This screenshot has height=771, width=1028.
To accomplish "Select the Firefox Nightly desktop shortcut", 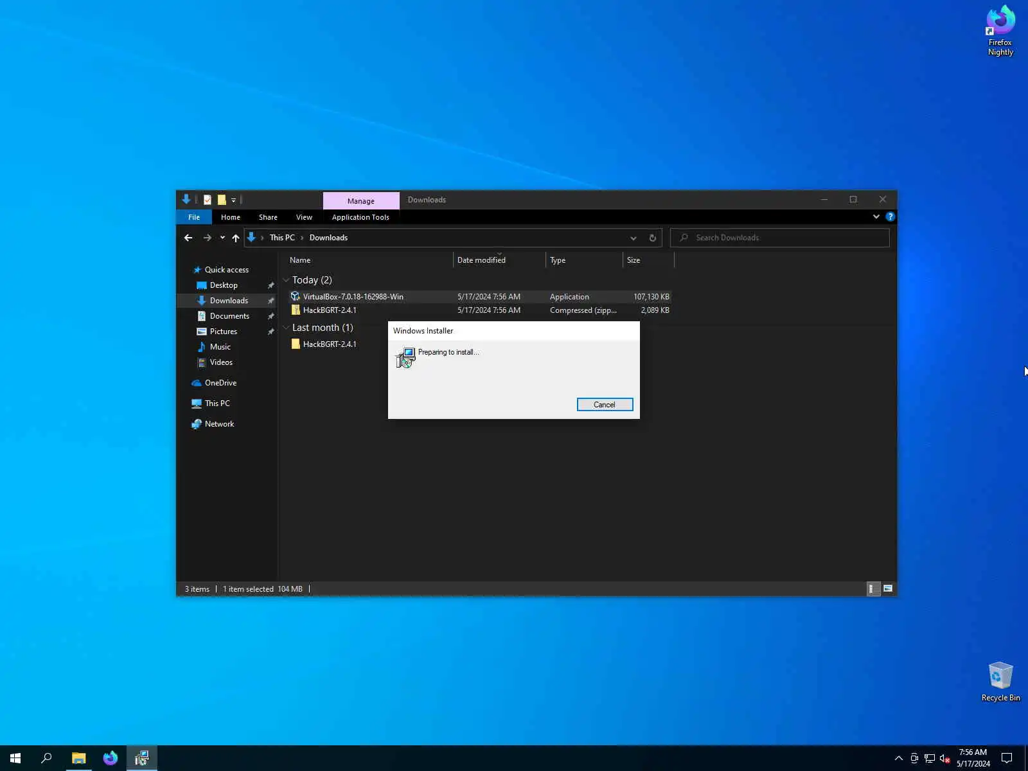I will coord(1000,31).
